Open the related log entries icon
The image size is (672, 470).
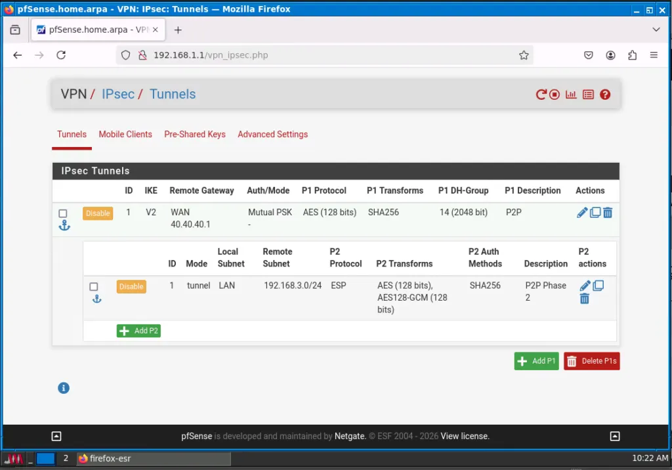(x=588, y=95)
